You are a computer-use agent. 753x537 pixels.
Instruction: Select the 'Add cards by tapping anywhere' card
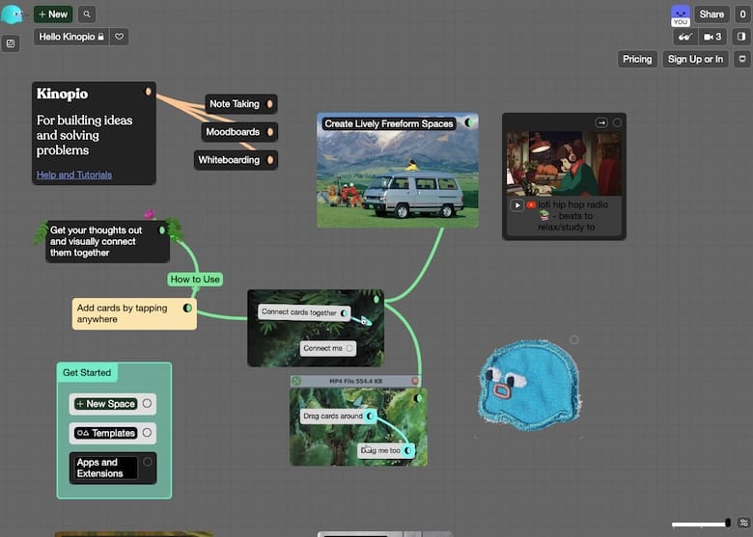(134, 313)
